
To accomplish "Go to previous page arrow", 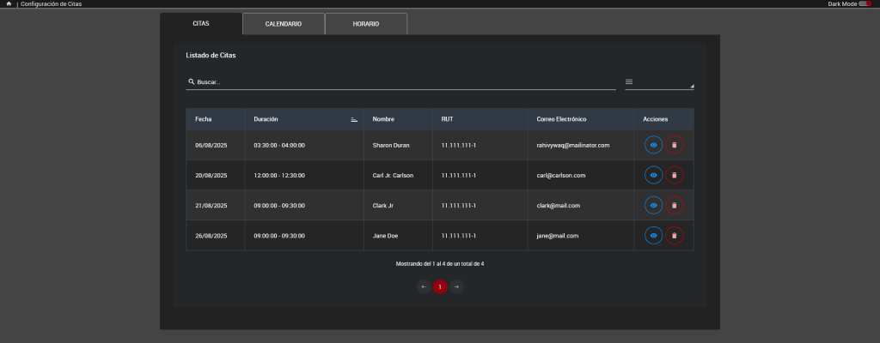I will (424, 286).
